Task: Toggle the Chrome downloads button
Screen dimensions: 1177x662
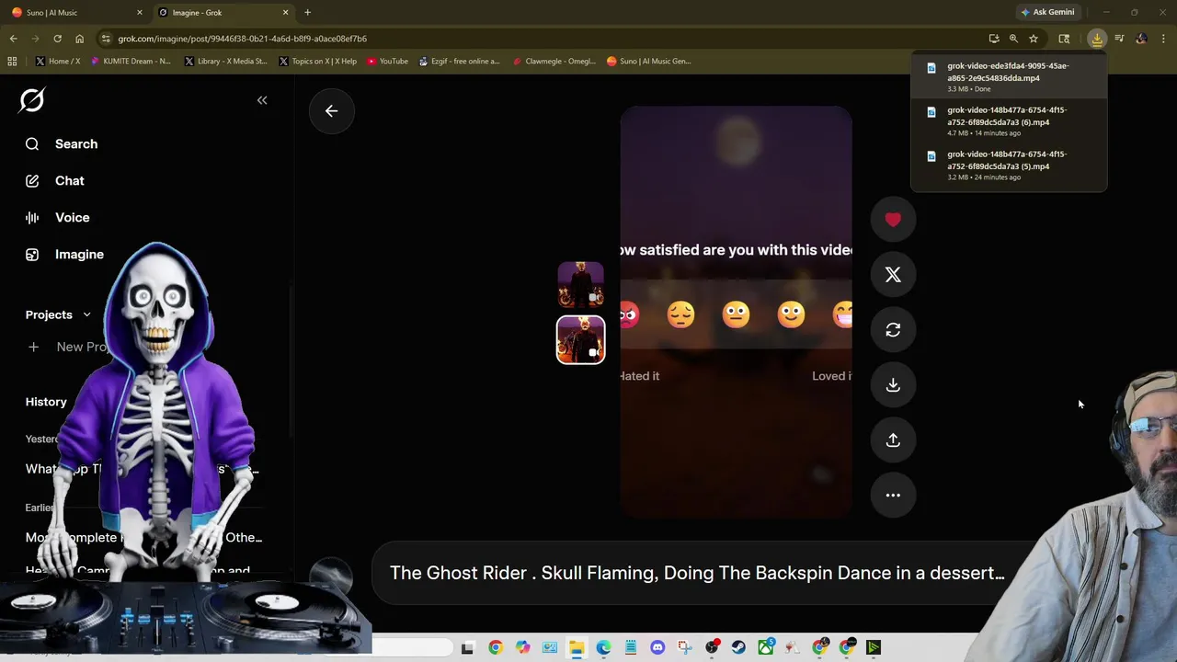Action: (x=1097, y=39)
